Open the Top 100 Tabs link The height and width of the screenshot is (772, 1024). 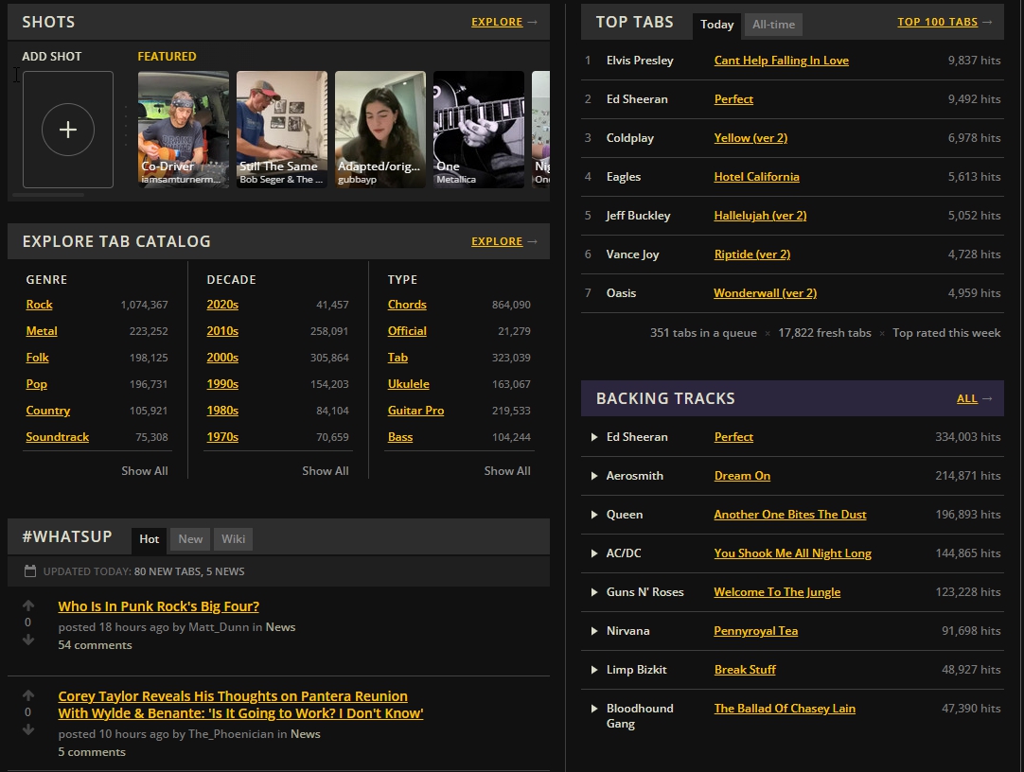click(937, 22)
